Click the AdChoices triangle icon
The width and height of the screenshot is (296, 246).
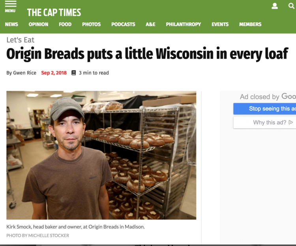tap(291, 122)
